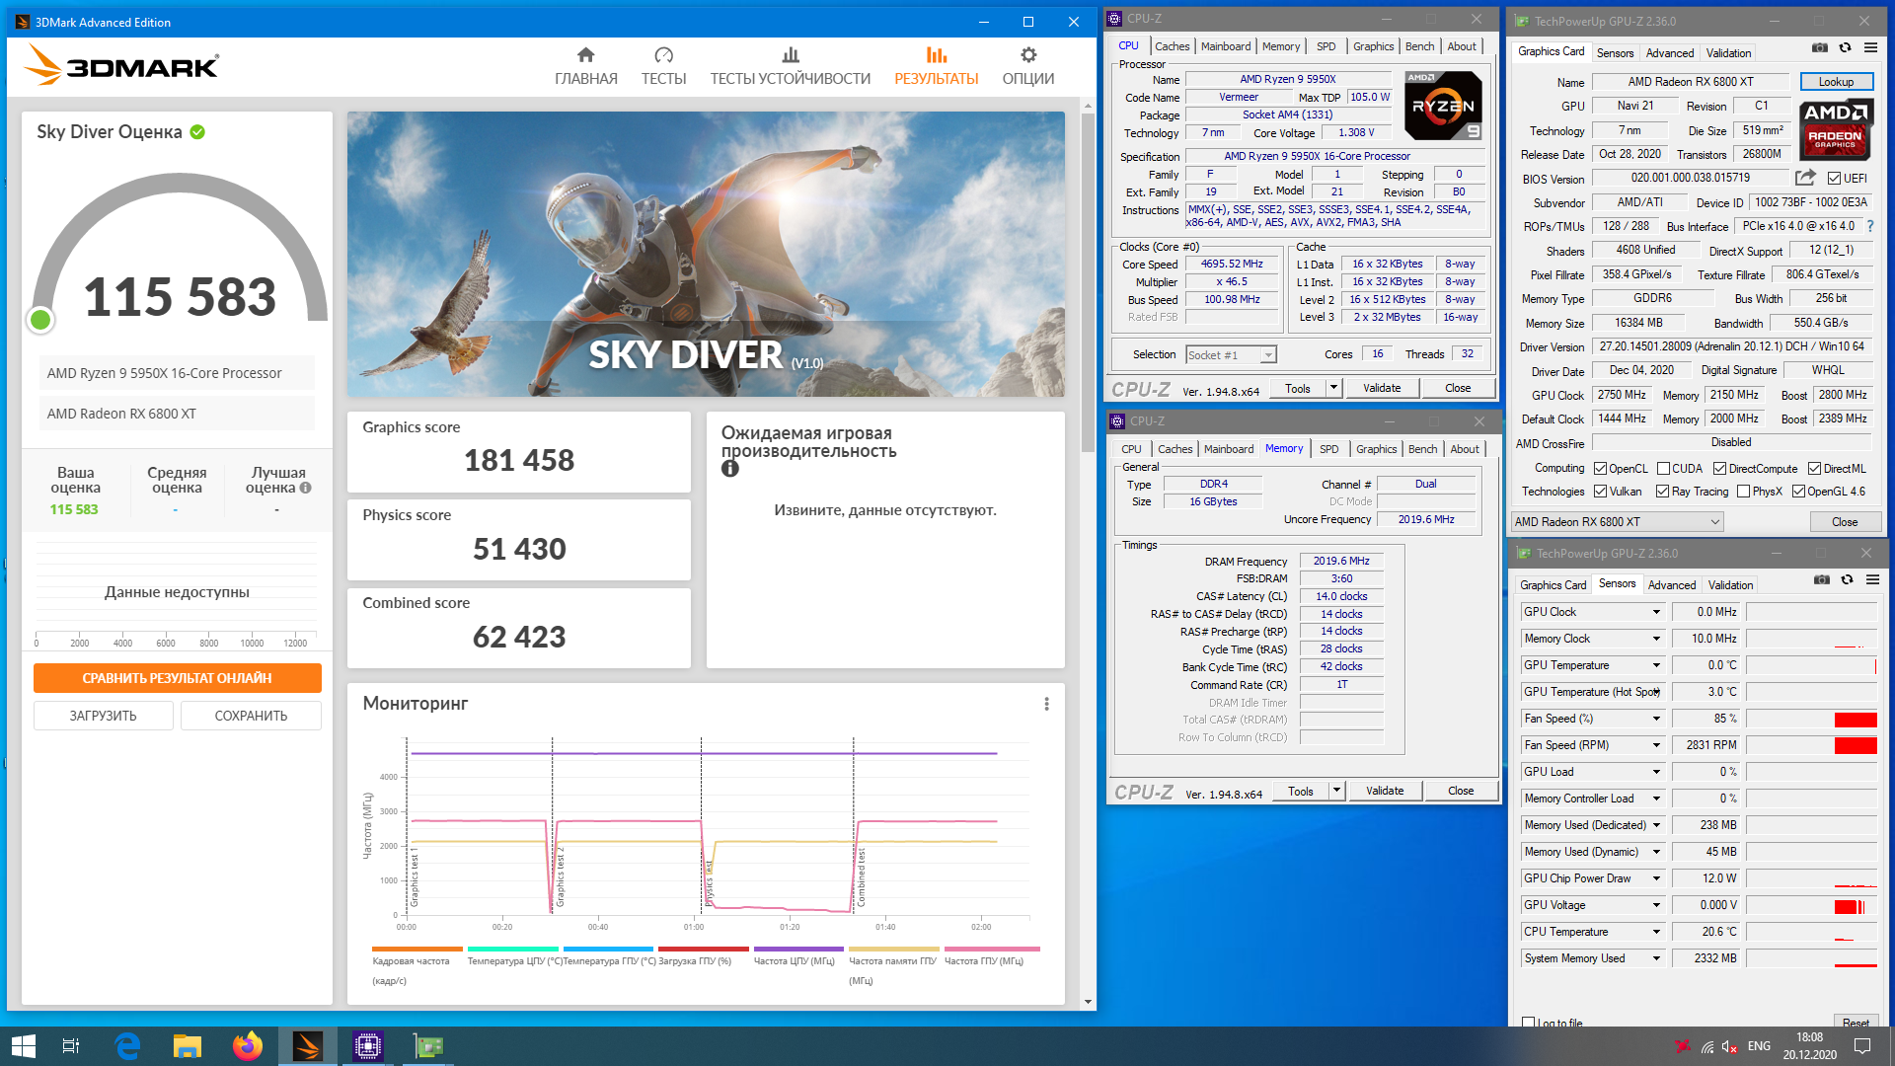The height and width of the screenshot is (1066, 1895).
Task: Expand the GPU Load sensor dropdown
Action: (x=1656, y=773)
